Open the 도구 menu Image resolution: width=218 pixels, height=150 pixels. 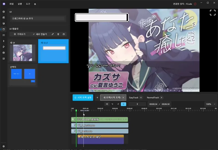(28, 4)
